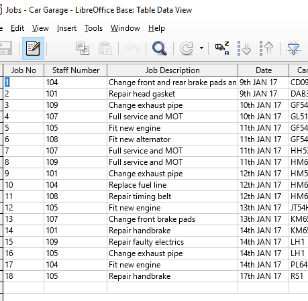Click Job No cell 1
Viewport: 308px width, 301px height.
pyautogui.click(x=23, y=82)
